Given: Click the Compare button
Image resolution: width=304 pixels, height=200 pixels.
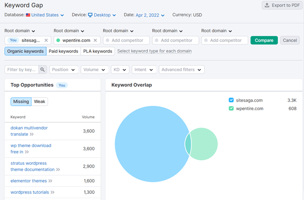Looking at the screenshot, I should (x=264, y=41).
